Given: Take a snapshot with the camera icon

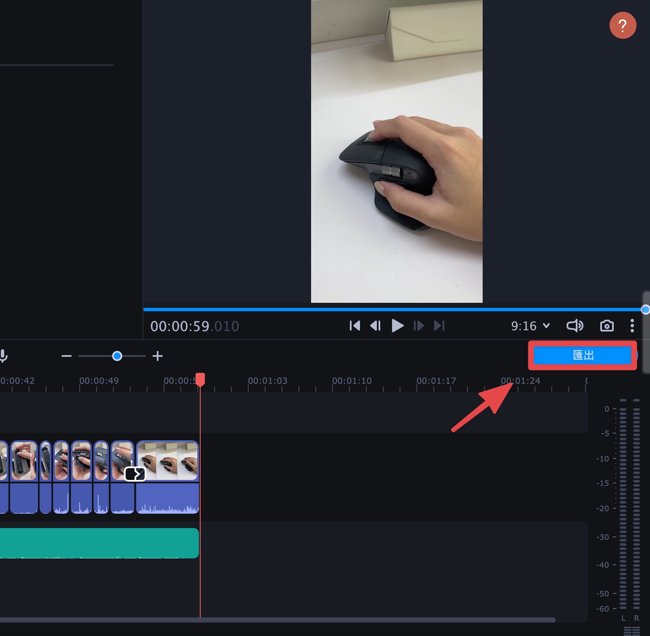Looking at the screenshot, I should [x=607, y=326].
